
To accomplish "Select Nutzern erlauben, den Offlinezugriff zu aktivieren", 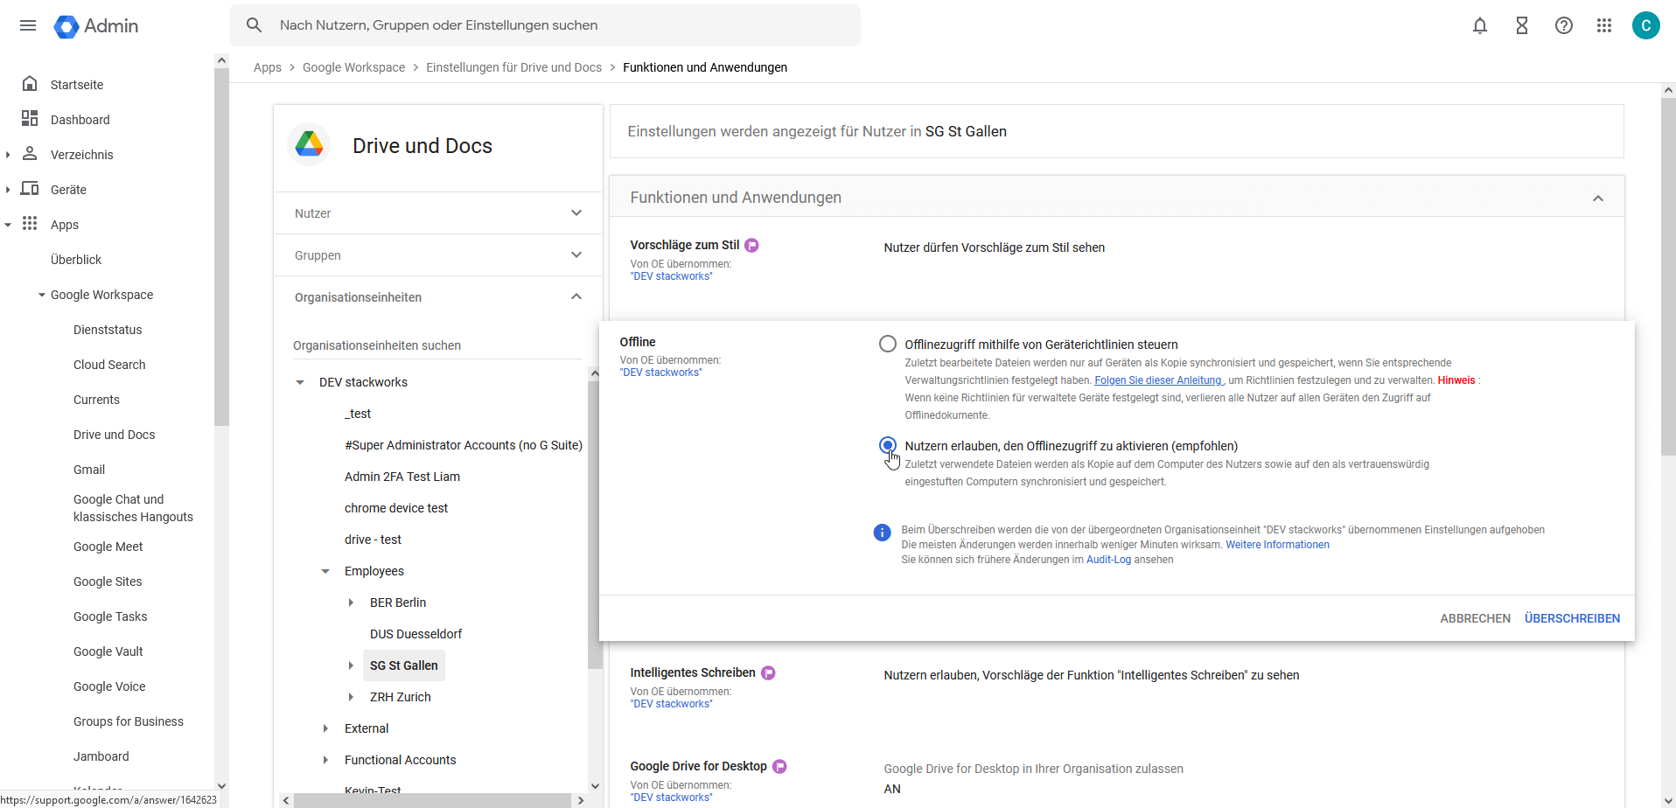I will click(888, 445).
